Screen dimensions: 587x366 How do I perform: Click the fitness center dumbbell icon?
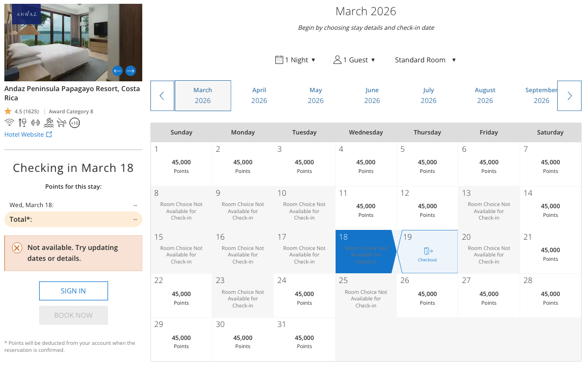(35, 123)
